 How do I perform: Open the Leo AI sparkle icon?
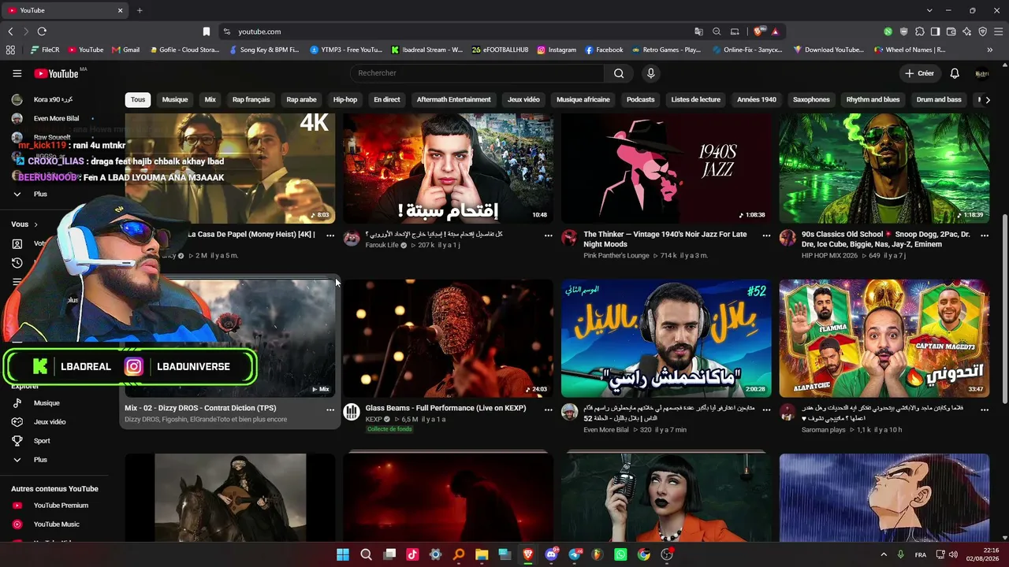click(966, 31)
